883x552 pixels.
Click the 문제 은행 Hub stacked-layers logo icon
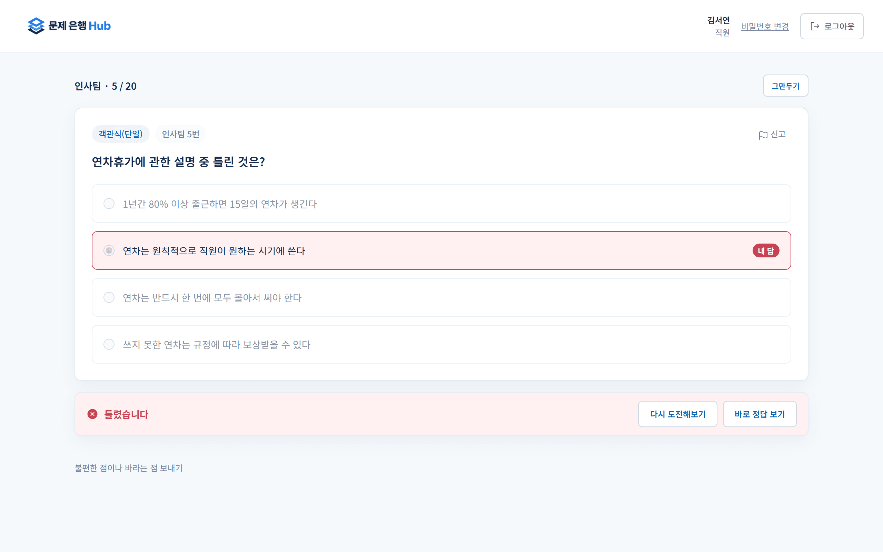36,26
